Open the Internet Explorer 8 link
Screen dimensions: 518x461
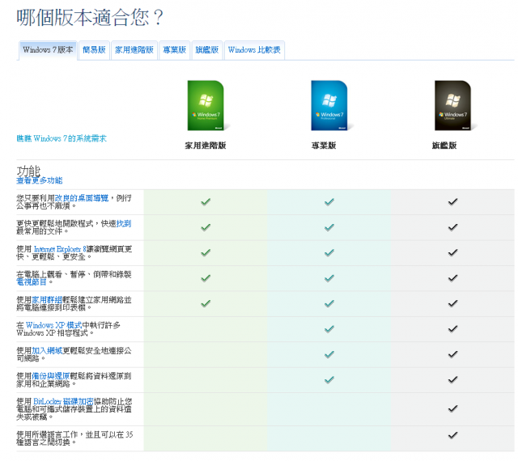click(x=60, y=249)
